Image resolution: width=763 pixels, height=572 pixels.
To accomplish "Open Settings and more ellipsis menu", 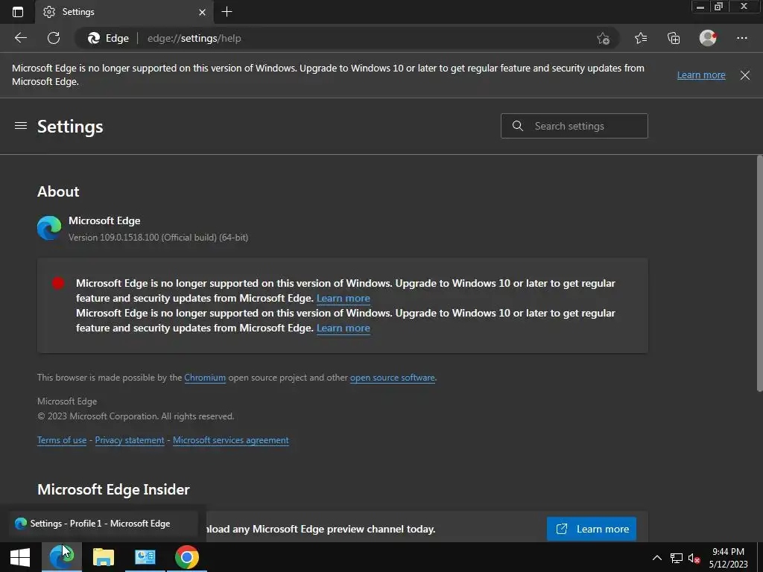I will [x=741, y=38].
